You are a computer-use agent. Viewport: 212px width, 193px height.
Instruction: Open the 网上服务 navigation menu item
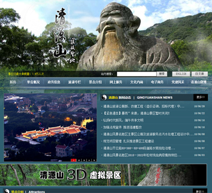coord(116,82)
